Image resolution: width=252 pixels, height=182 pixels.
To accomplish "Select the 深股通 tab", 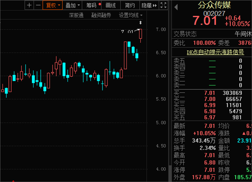I will point(76,15).
